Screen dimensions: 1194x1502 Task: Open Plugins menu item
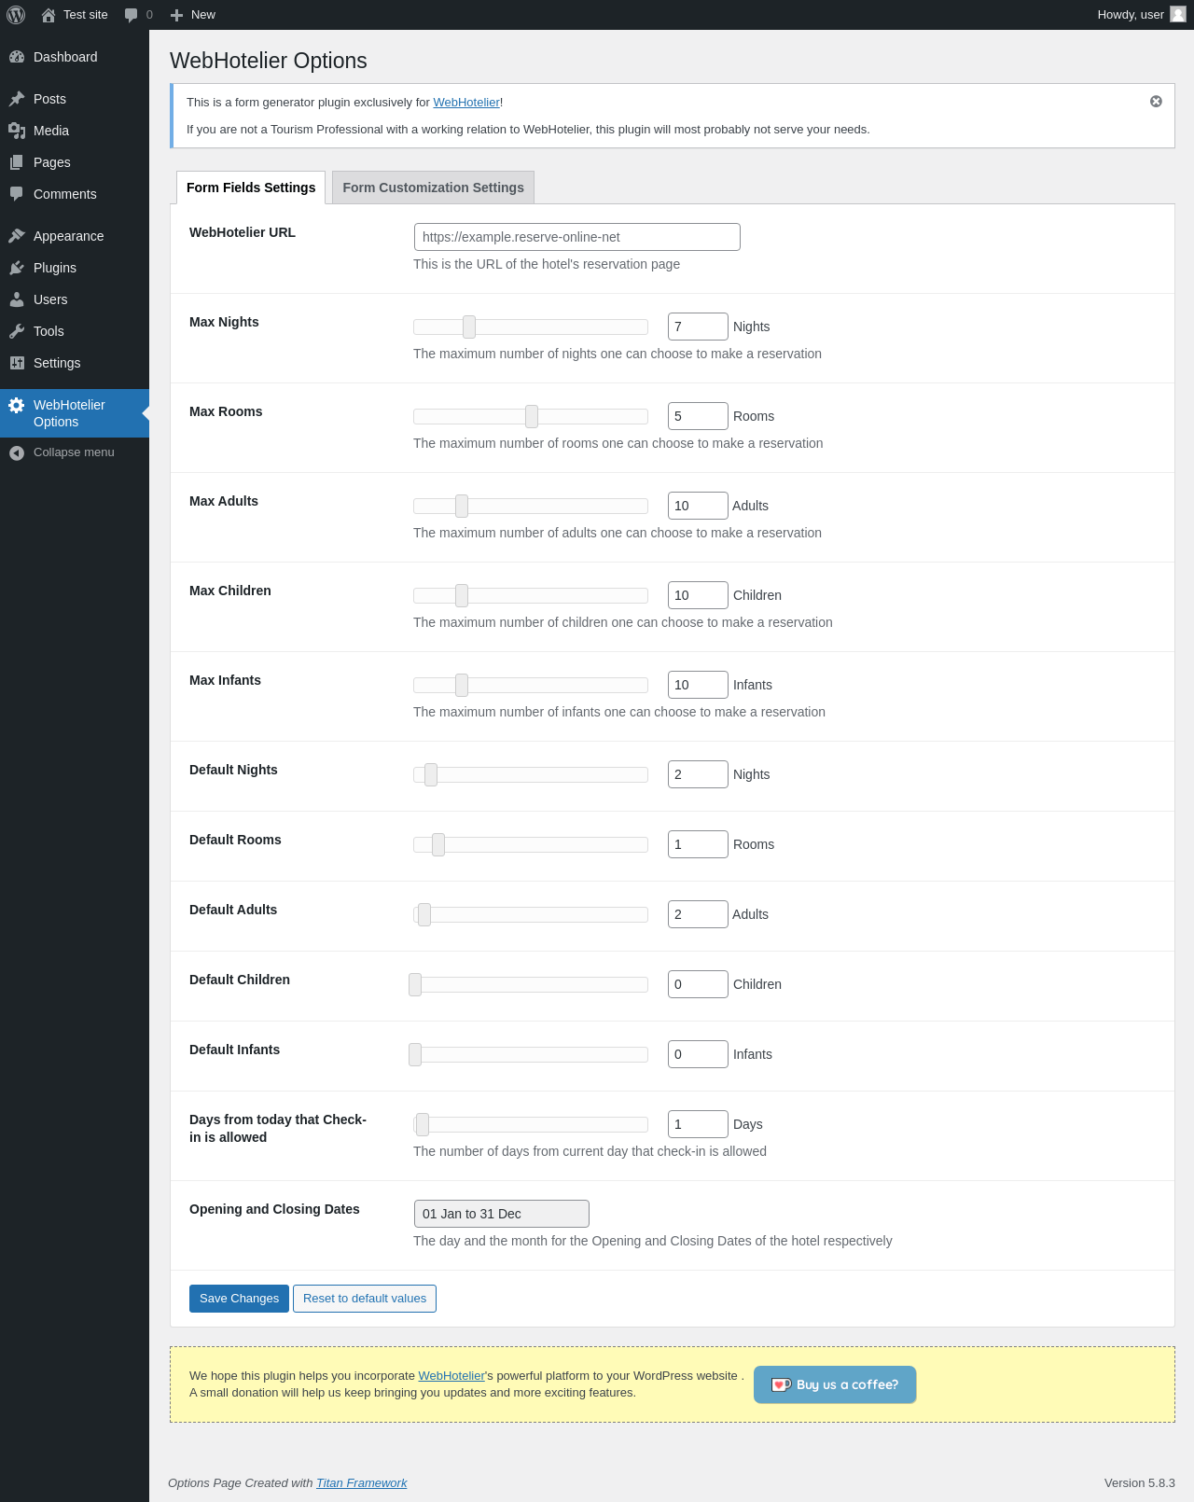pos(75,268)
